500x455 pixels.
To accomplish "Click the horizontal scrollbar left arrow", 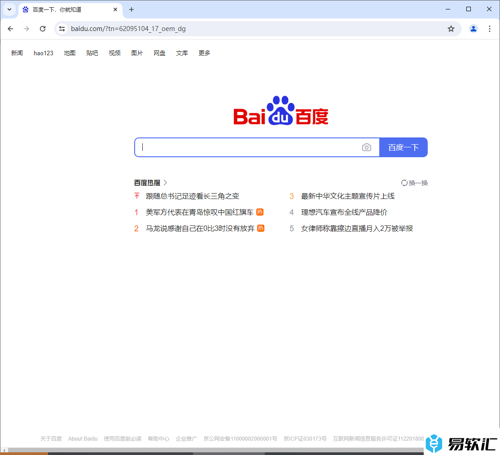I will [x=4, y=450].
